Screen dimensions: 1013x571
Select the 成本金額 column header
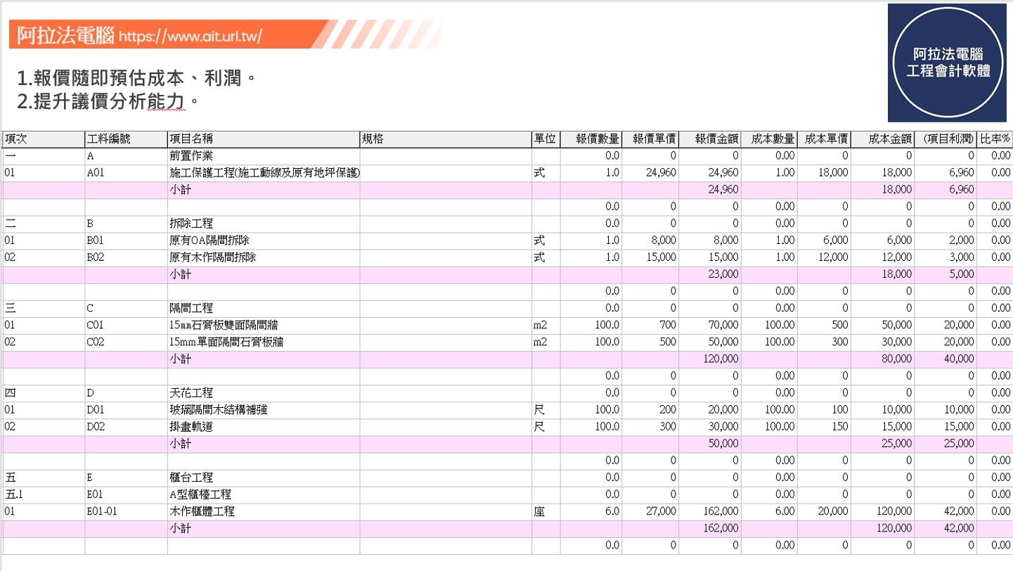[883, 139]
